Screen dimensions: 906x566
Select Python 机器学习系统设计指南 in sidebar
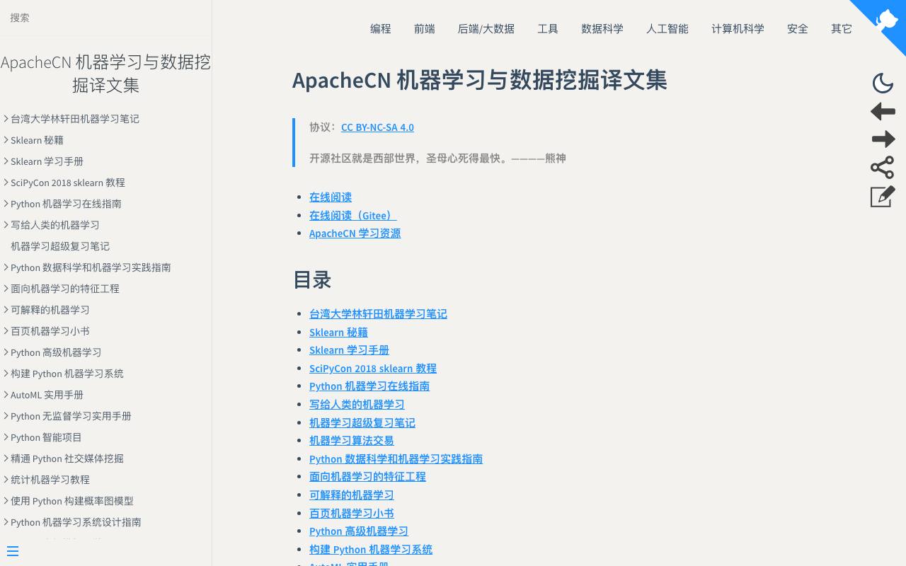tap(76, 522)
